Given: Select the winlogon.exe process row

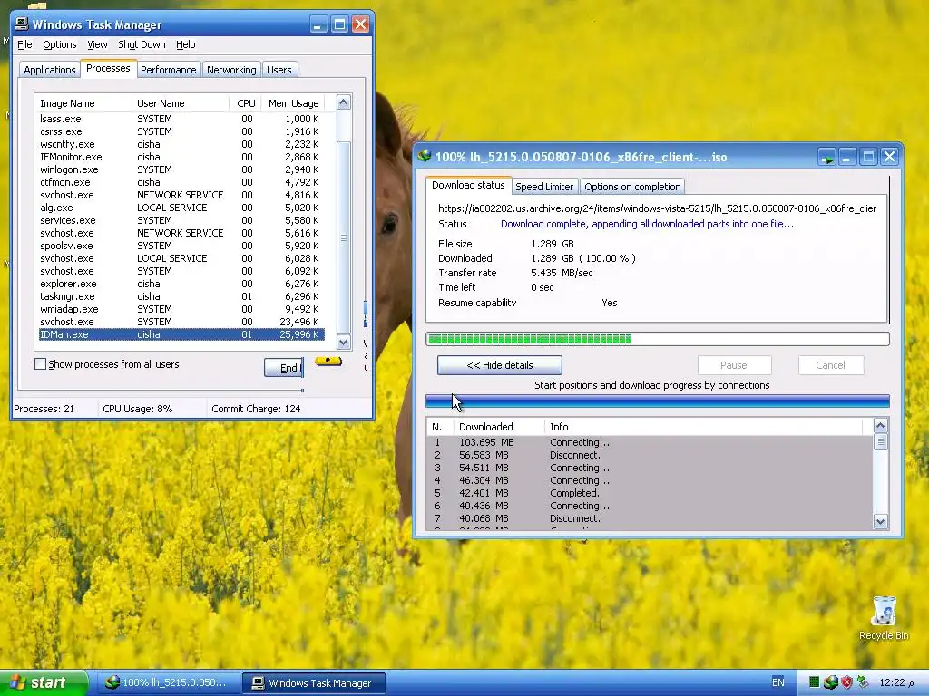Looking at the screenshot, I should coord(181,169).
